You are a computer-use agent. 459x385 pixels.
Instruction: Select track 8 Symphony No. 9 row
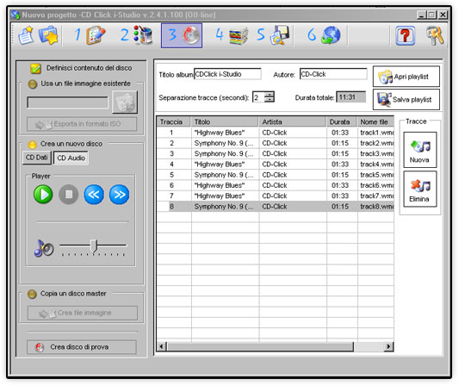(x=276, y=207)
